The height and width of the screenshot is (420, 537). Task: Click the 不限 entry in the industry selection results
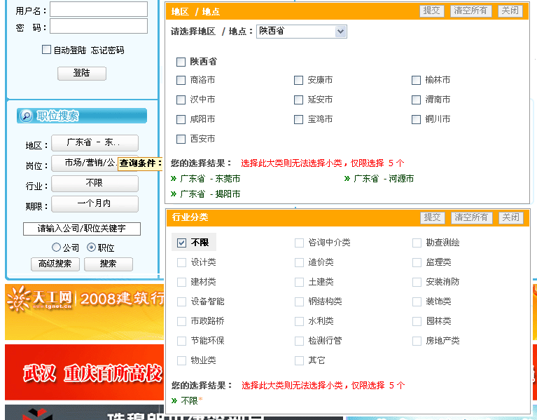(187, 401)
